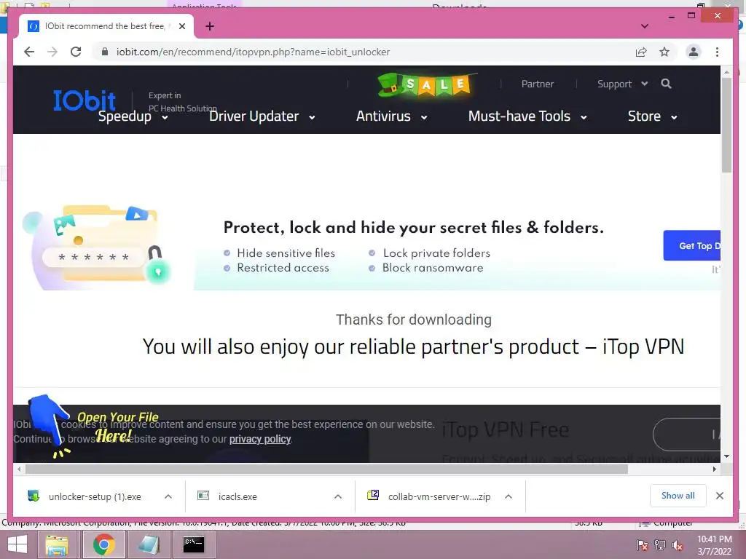Click 'Protect, lock and hide' headline

[x=414, y=227]
